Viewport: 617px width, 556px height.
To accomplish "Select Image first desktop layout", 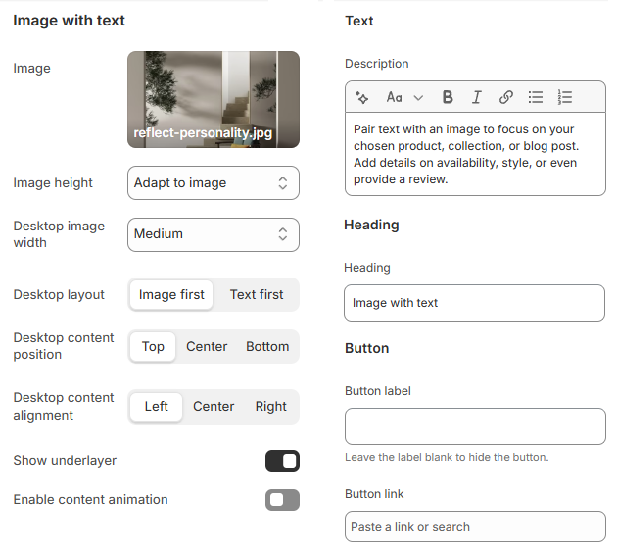I will 171,295.
